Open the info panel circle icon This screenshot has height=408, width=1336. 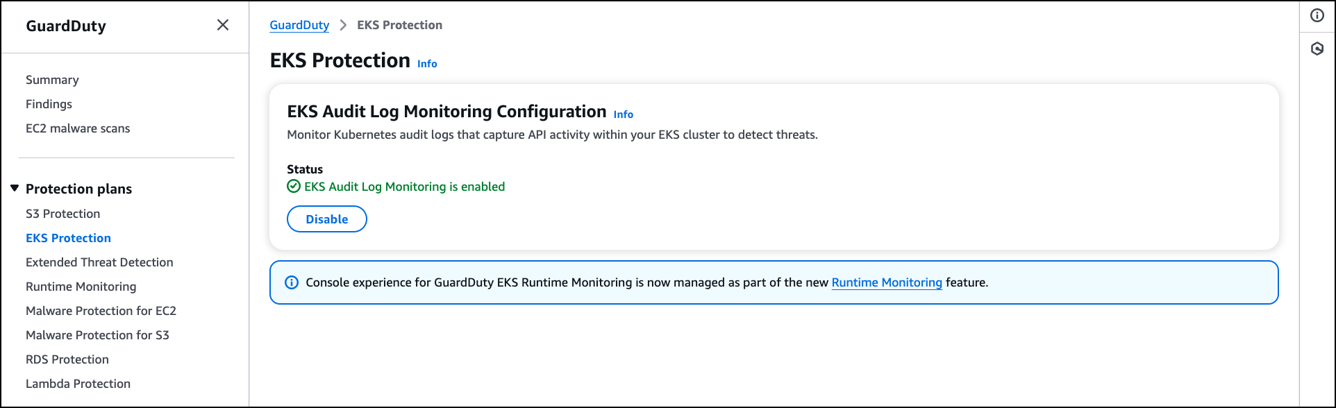tap(1317, 16)
